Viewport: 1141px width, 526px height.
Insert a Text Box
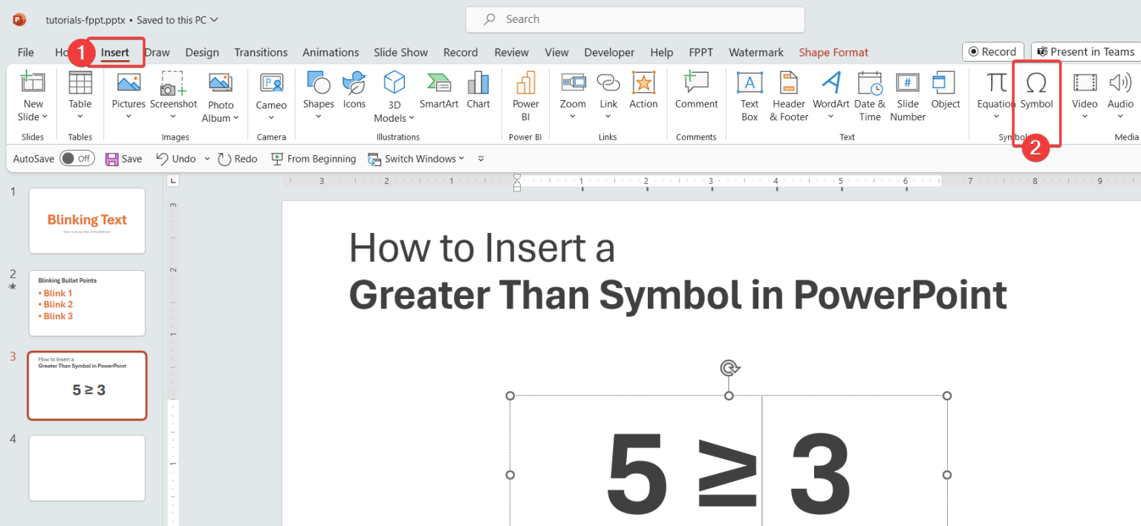(749, 95)
